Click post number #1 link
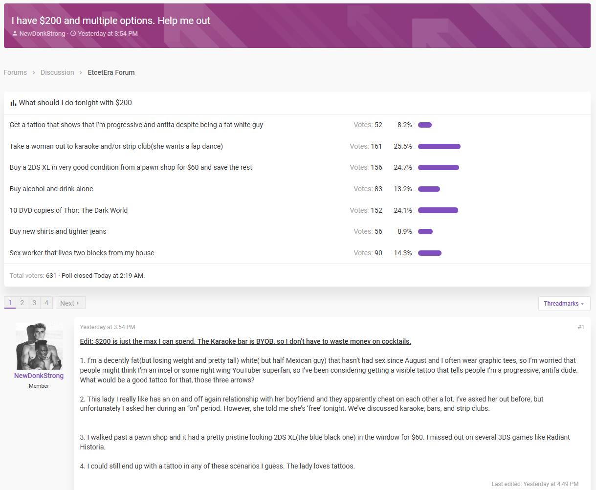This screenshot has height=490, width=596. tap(581, 327)
